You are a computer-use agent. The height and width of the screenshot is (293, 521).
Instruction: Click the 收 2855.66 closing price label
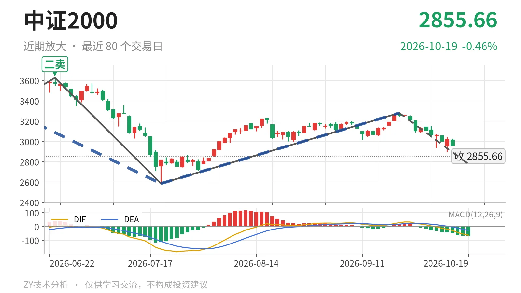[x=478, y=156]
